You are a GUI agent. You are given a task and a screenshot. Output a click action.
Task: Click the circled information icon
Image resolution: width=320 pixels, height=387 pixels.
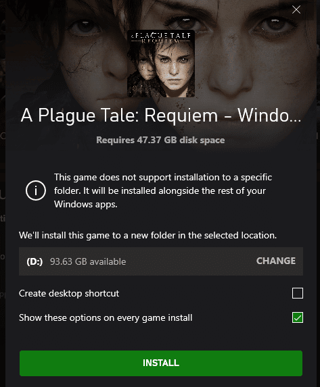(36, 190)
